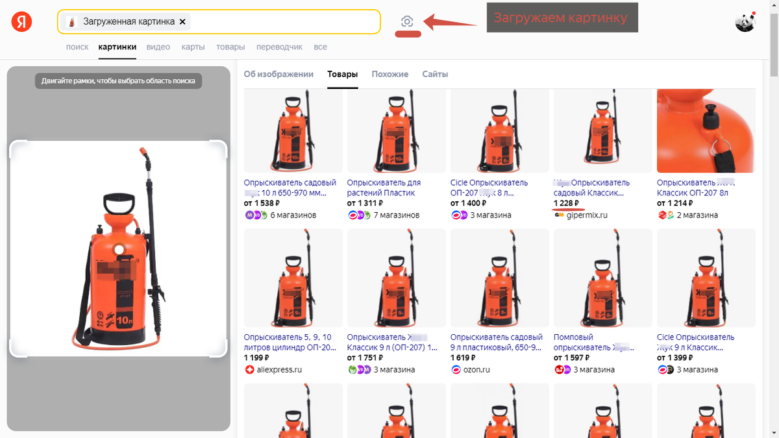Open the все tab
779x438 pixels.
click(x=320, y=47)
